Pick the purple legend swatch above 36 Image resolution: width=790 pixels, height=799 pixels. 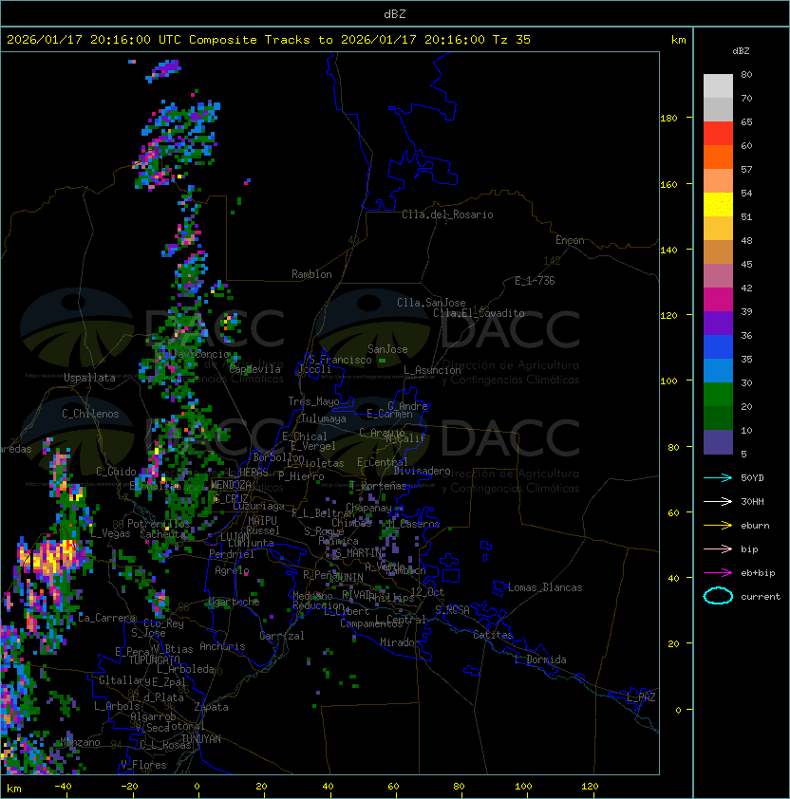click(x=718, y=323)
